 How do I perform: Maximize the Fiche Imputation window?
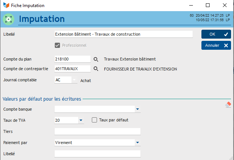pos(208,6)
